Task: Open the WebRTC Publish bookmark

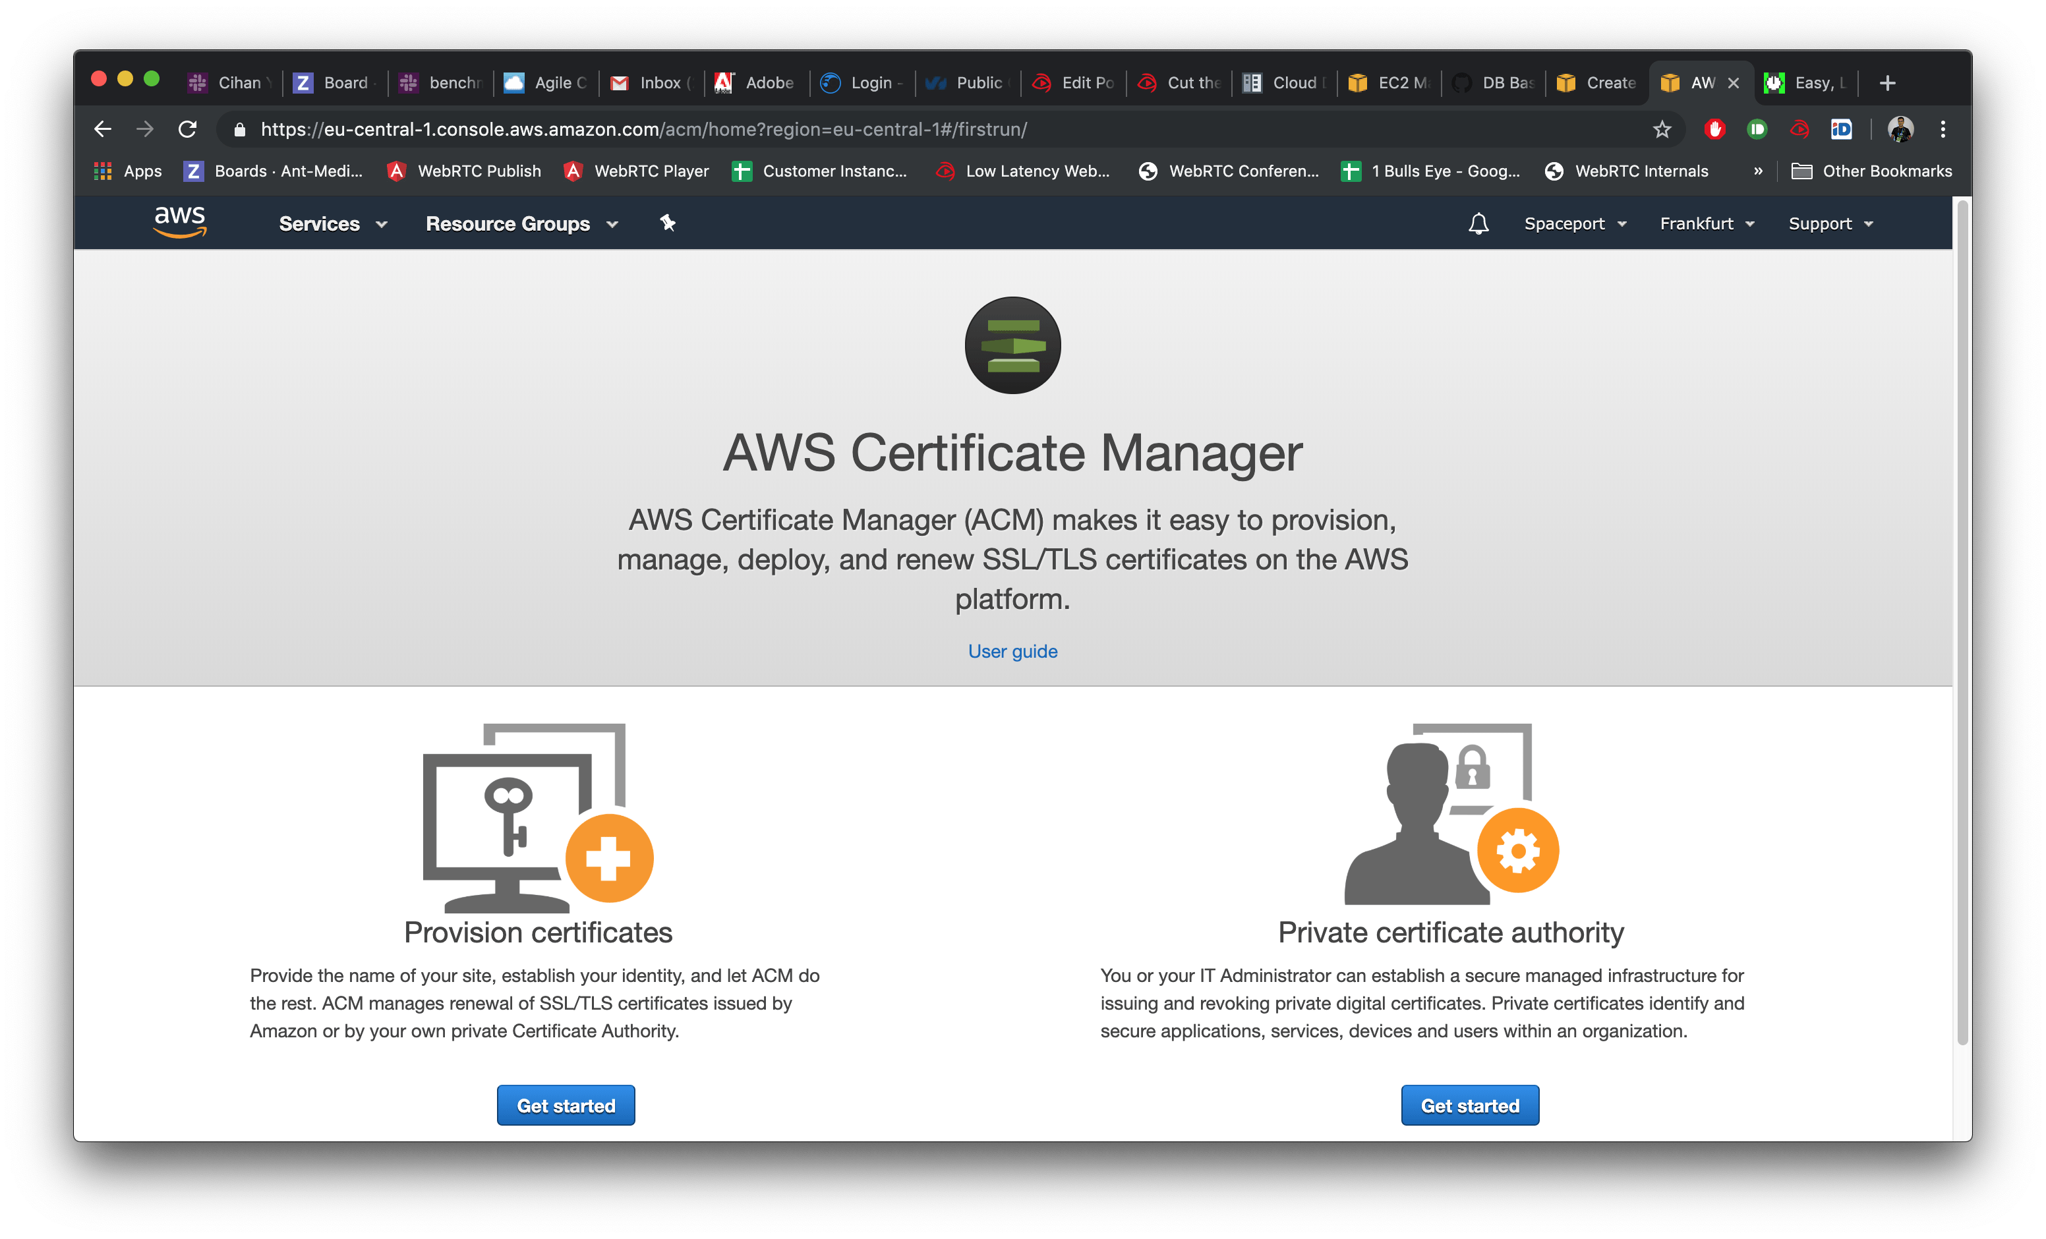Action: 464,171
